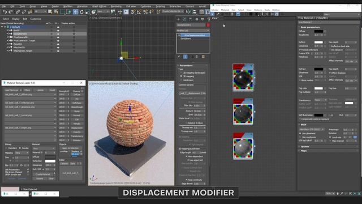The width and height of the screenshot is (362, 204).
Task: Open the Create panel plus icon
Action: coord(178,19)
